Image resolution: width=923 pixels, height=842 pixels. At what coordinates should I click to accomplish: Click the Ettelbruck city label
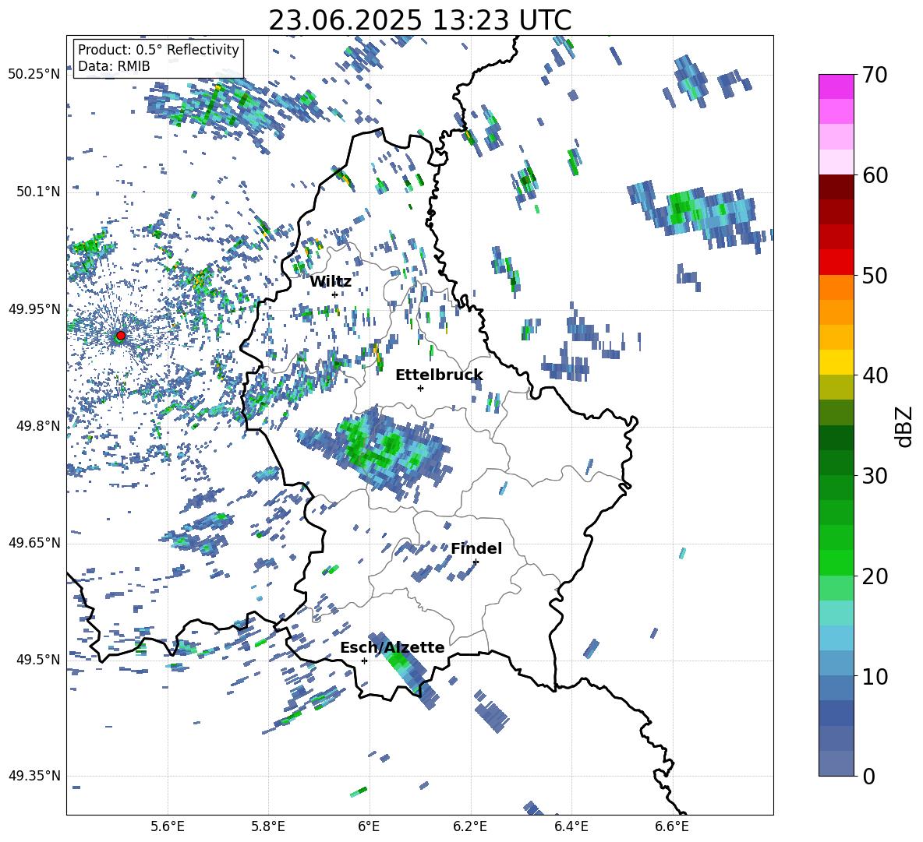coord(439,375)
